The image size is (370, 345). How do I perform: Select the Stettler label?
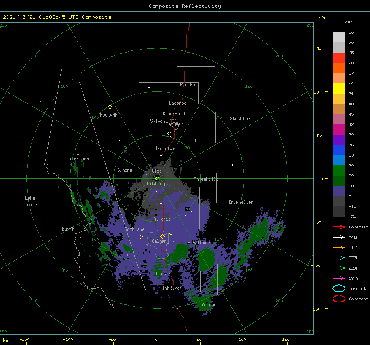pyautogui.click(x=240, y=119)
